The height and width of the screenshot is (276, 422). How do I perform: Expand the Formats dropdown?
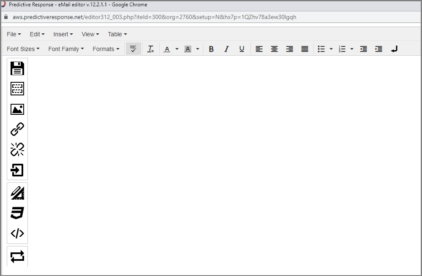tap(106, 49)
